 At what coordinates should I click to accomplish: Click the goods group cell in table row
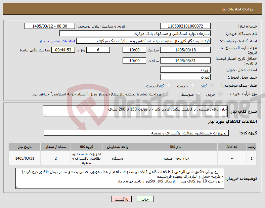click(x=86, y=158)
